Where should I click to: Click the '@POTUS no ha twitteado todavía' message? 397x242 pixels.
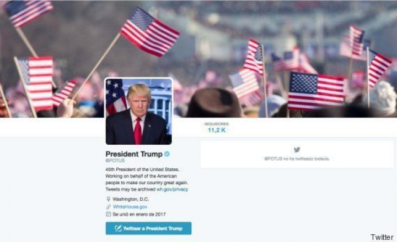[x=297, y=158]
